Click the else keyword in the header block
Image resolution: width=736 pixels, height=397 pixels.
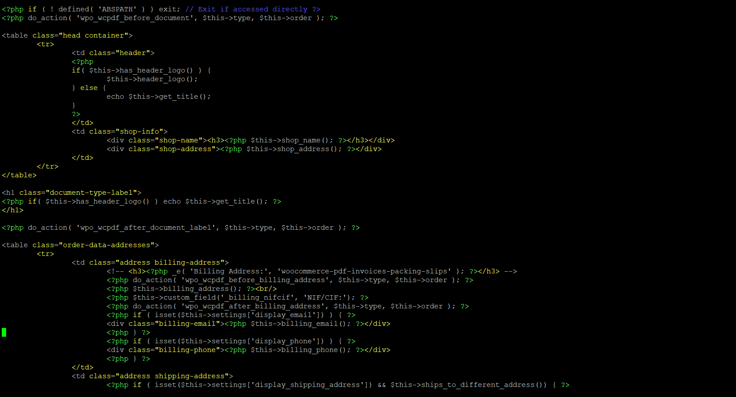[89, 88]
